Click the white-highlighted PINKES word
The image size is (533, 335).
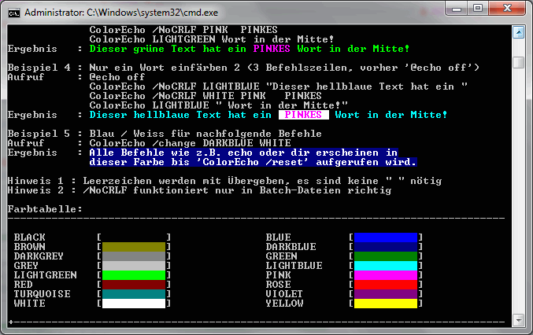303,115
